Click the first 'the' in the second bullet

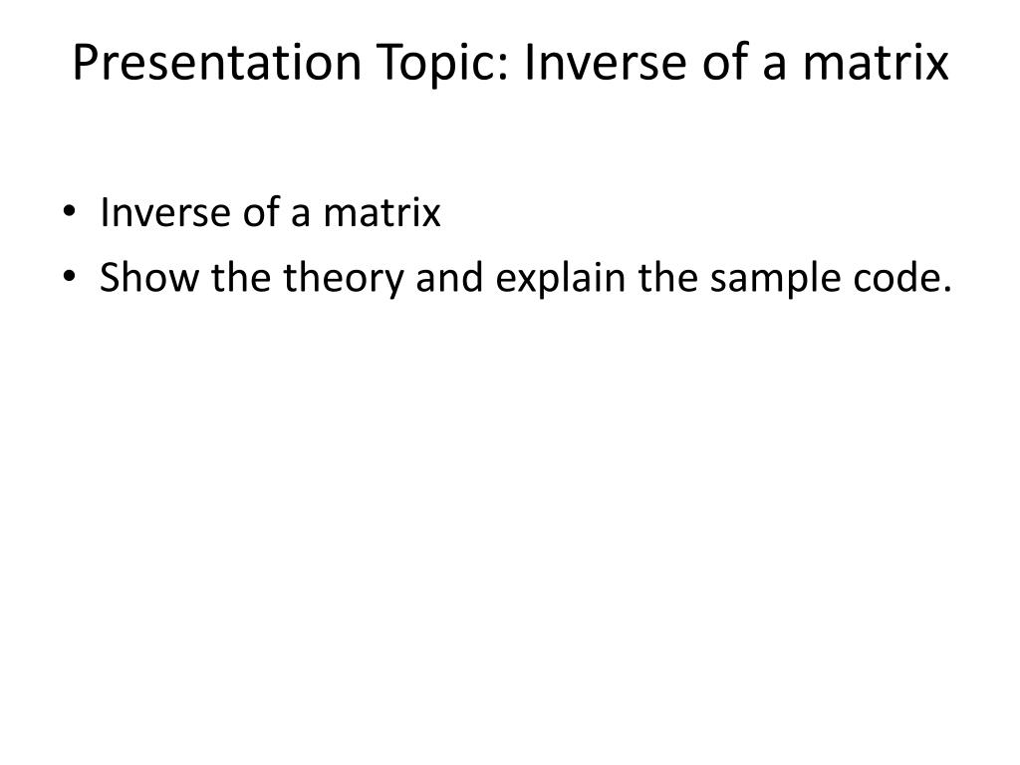[241, 277]
